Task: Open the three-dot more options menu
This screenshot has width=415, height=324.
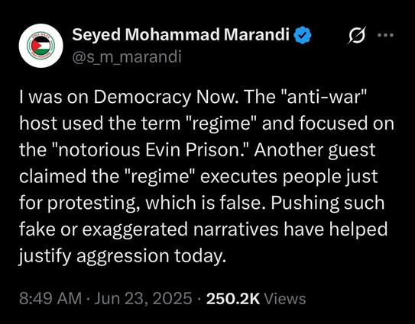Action: [386, 35]
